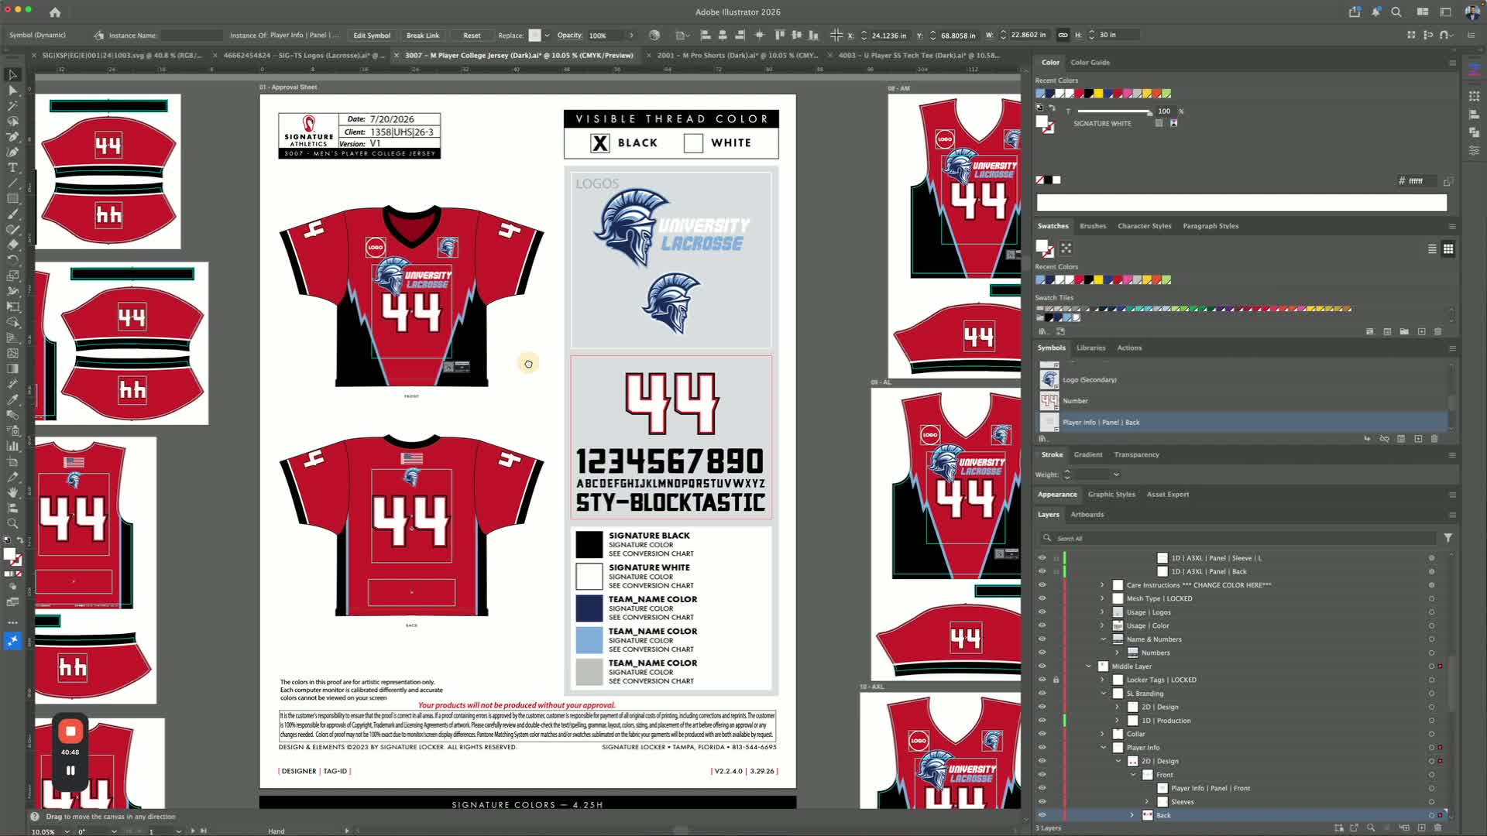Select the Hand tool
This screenshot has width=1487, height=836.
pyautogui.click(x=12, y=492)
